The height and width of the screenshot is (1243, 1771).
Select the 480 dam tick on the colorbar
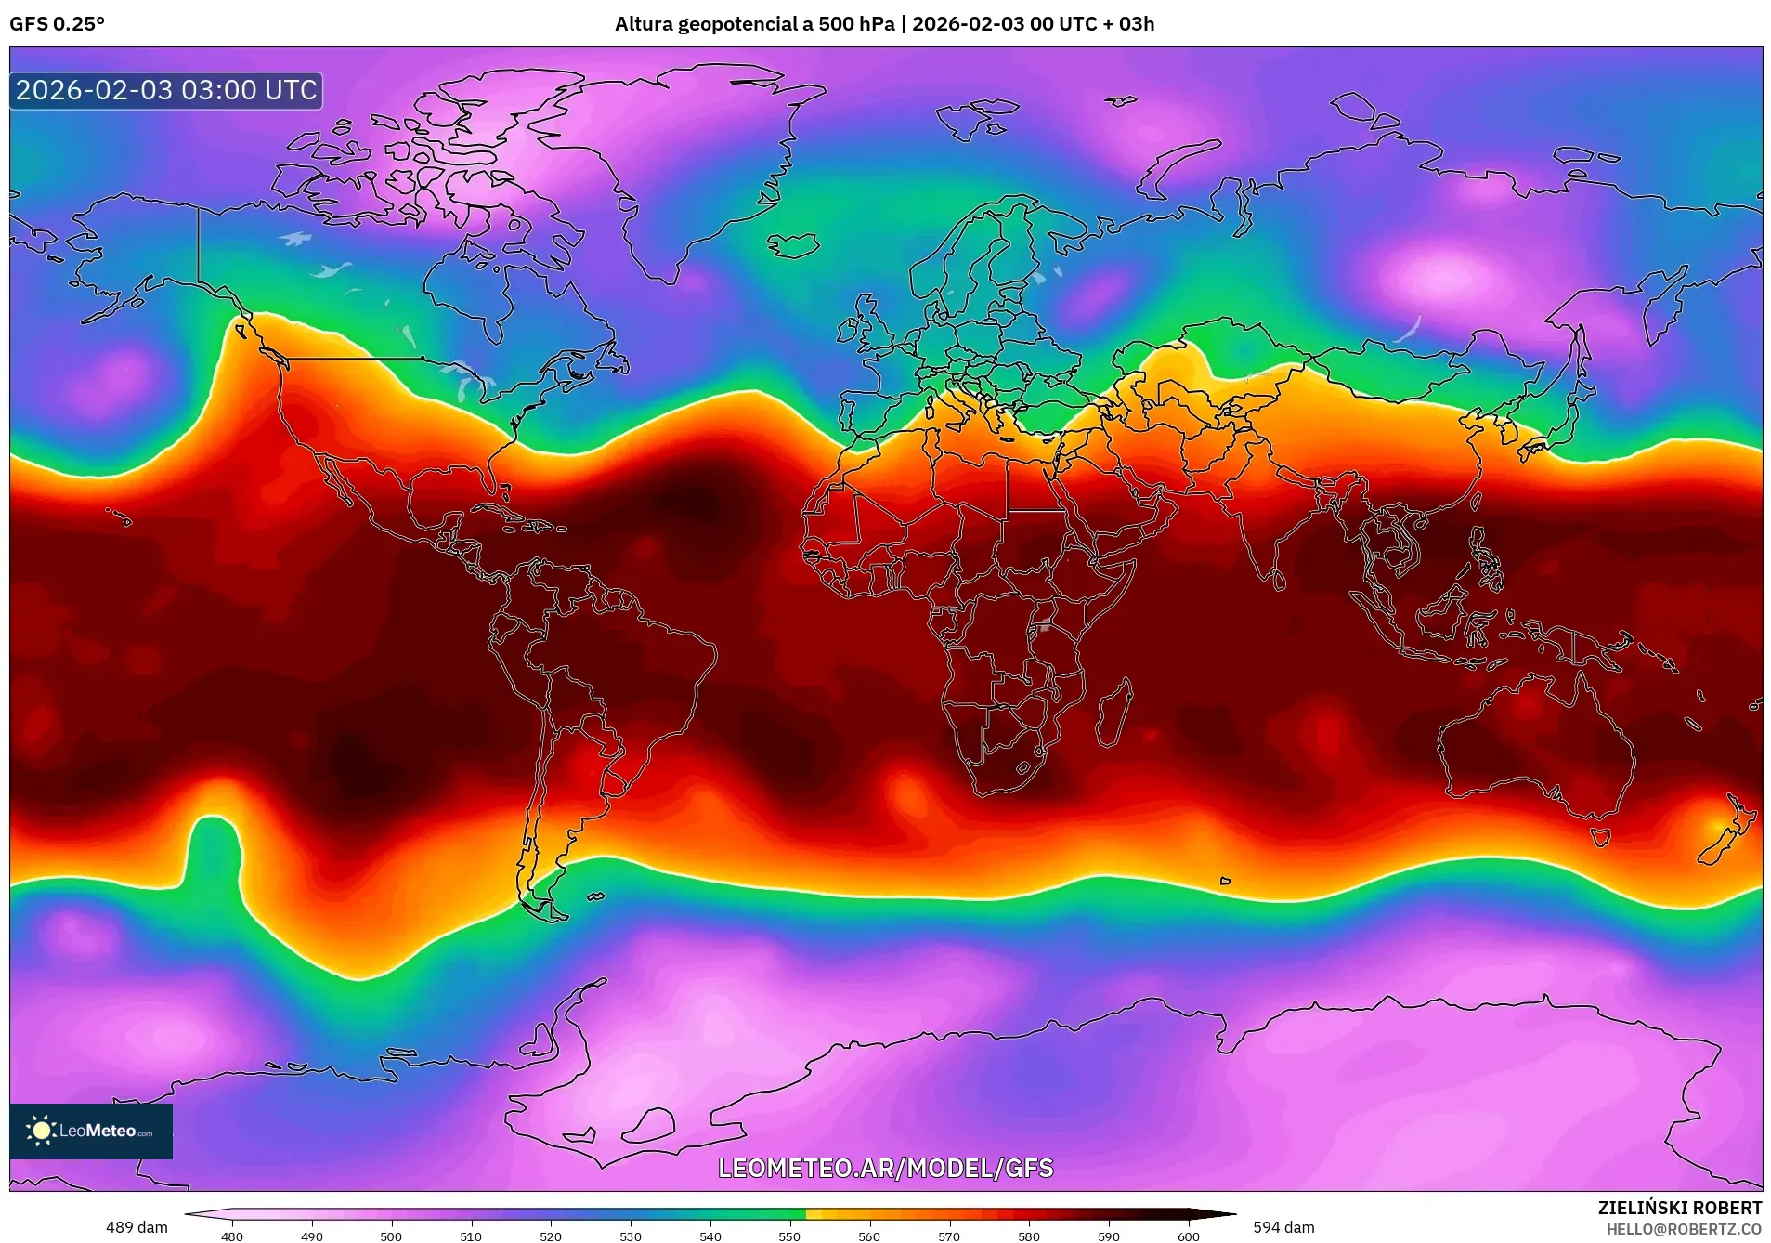click(x=232, y=1236)
